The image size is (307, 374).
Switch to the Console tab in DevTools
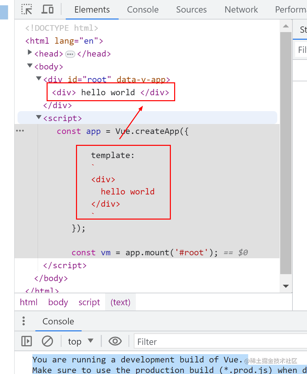coord(143,10)
